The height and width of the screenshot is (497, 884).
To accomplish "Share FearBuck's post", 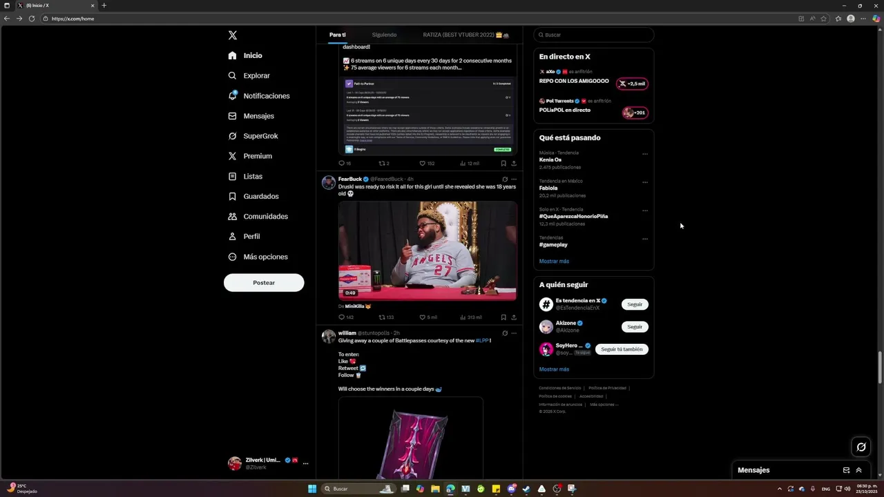I will click(514, 318).
